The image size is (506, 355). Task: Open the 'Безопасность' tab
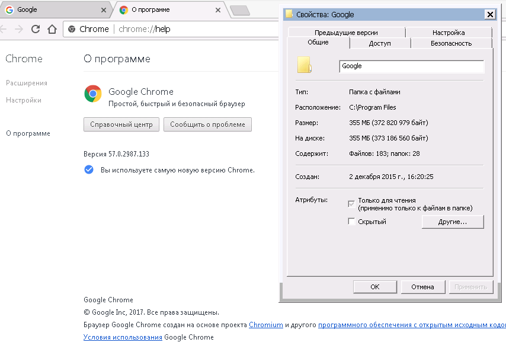click(451, 43)
